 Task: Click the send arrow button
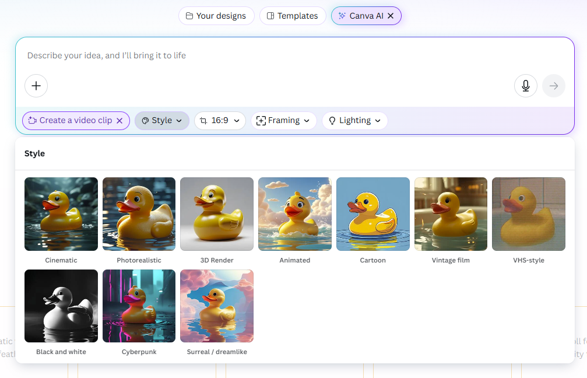pos(553,86)
